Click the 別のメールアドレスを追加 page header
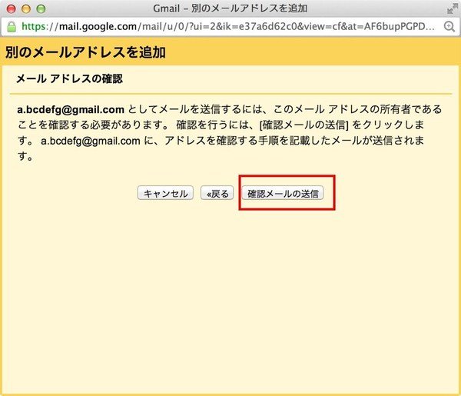Viewport: 461px width, 396px height. pyautogui.click(x=86, y=53)
